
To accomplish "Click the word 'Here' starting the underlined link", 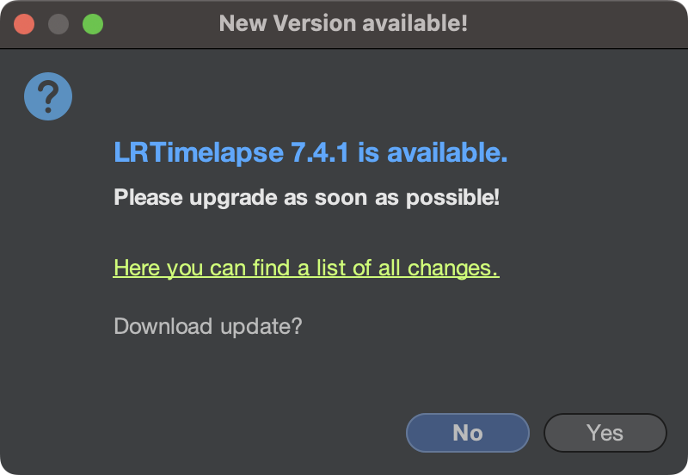I will [137, 268].
